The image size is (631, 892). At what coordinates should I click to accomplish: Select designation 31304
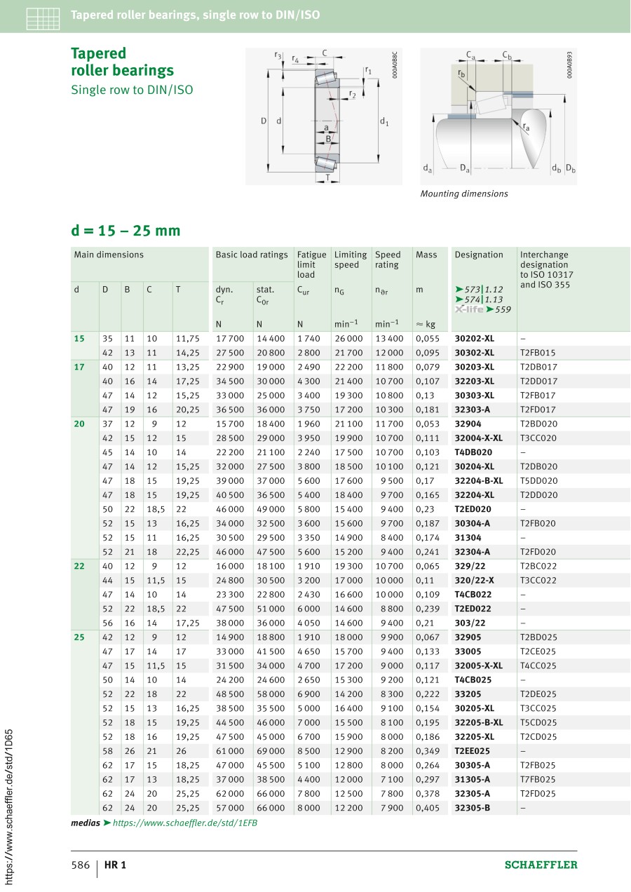[x=466, y=538]
